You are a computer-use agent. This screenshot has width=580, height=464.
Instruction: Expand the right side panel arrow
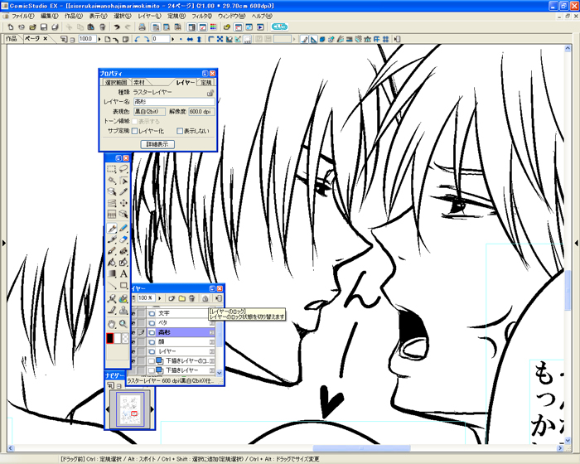577,243
